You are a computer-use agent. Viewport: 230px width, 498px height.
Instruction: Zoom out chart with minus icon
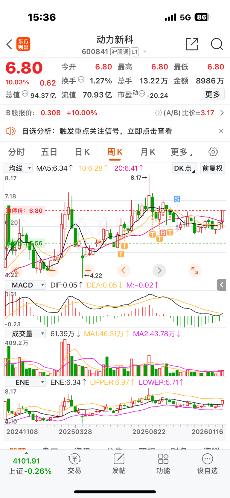tap(52, 270)
